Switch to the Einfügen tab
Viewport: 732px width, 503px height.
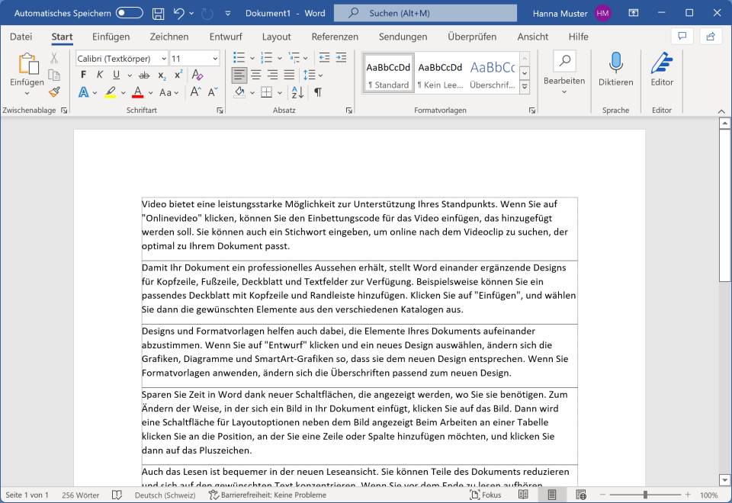click(x=111, y=37)
